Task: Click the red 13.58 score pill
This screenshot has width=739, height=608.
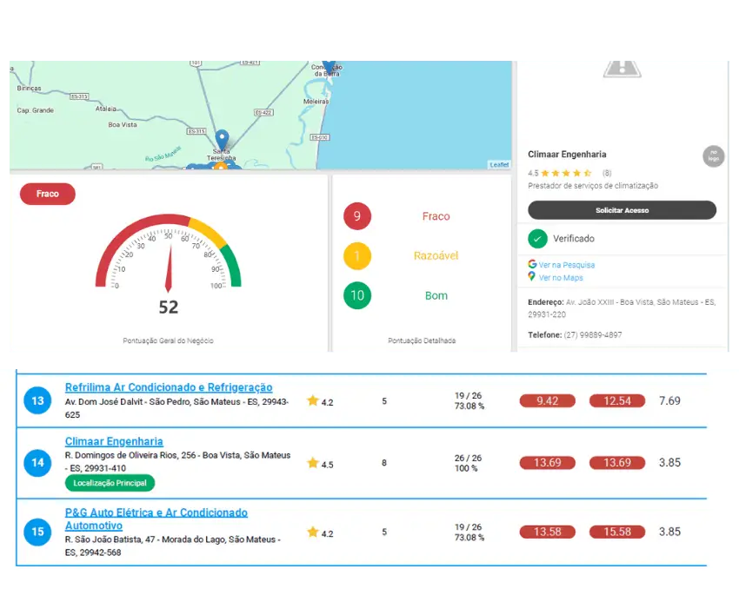Action: tap(547, 532)
